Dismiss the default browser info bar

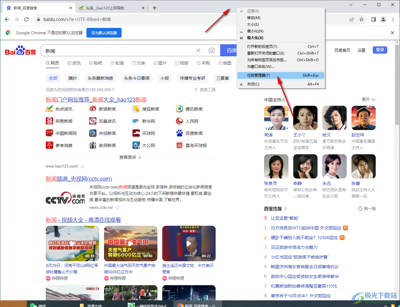tap(392, 33)
